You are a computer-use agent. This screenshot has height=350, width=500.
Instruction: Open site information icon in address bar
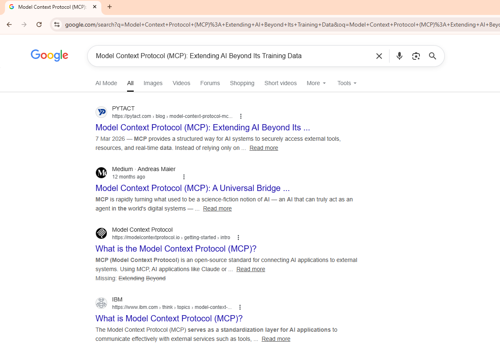click(x=57, y=24)
